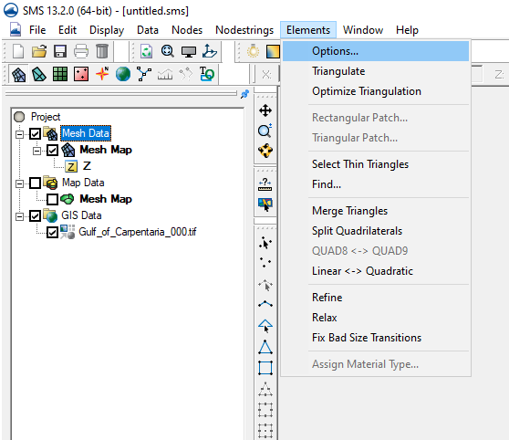
Task: Open the Help menu
Action: pyautogui.click(x=407, y=30)
